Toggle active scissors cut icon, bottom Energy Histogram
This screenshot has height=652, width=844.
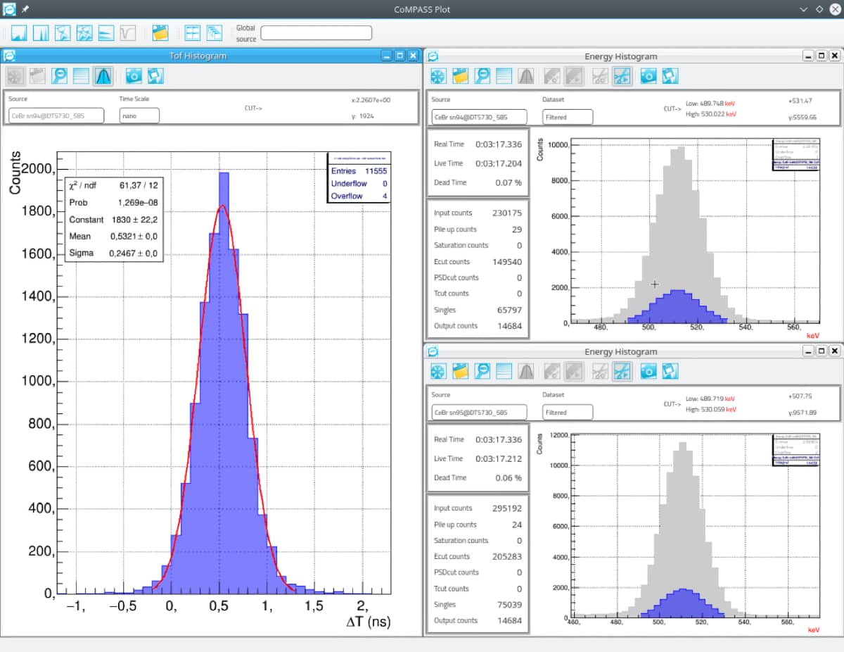click(x=622, y=370)
